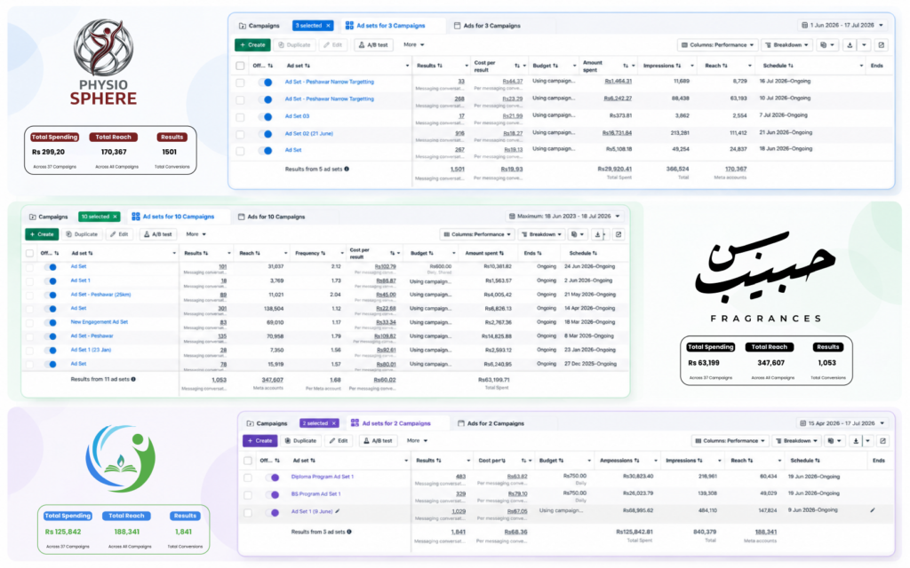The image size is (910, 568).
Task: Open the "Ad Set 02 (21 June)" link
Action: [x=308, y=134]
